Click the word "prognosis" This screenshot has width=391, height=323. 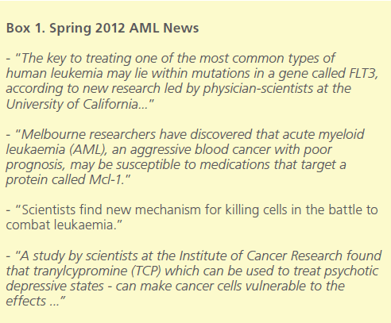(x=35, y=165)
